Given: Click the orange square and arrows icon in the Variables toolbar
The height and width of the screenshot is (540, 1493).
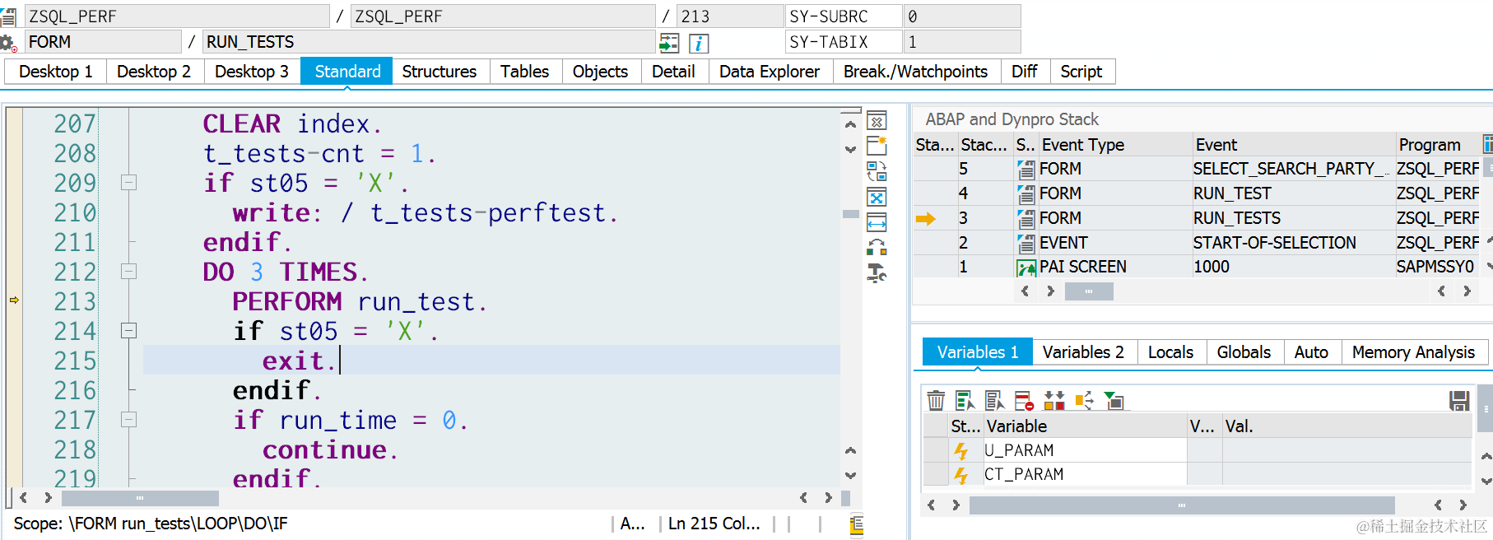Looking at the screenshot, I should 1084,401.
